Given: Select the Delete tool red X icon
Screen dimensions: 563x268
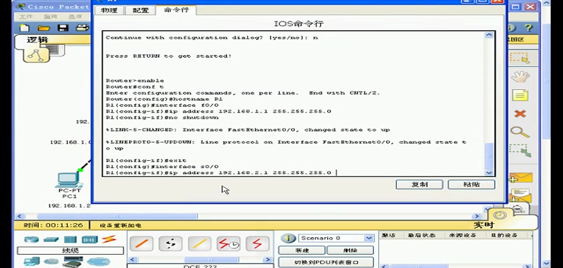Looking at the screenshot, I should (519, 113).
